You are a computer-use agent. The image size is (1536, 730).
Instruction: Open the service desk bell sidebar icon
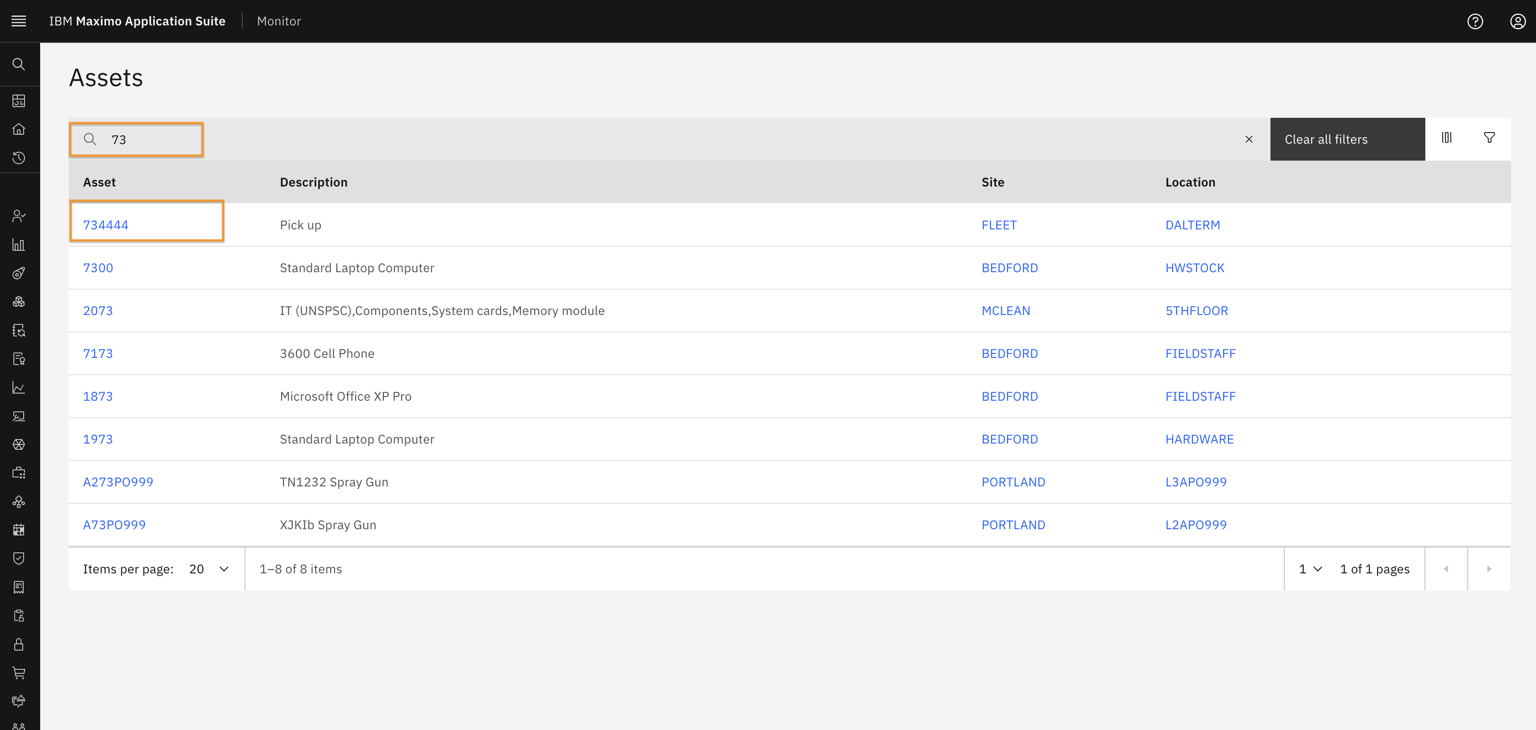(x=19, y=701)
